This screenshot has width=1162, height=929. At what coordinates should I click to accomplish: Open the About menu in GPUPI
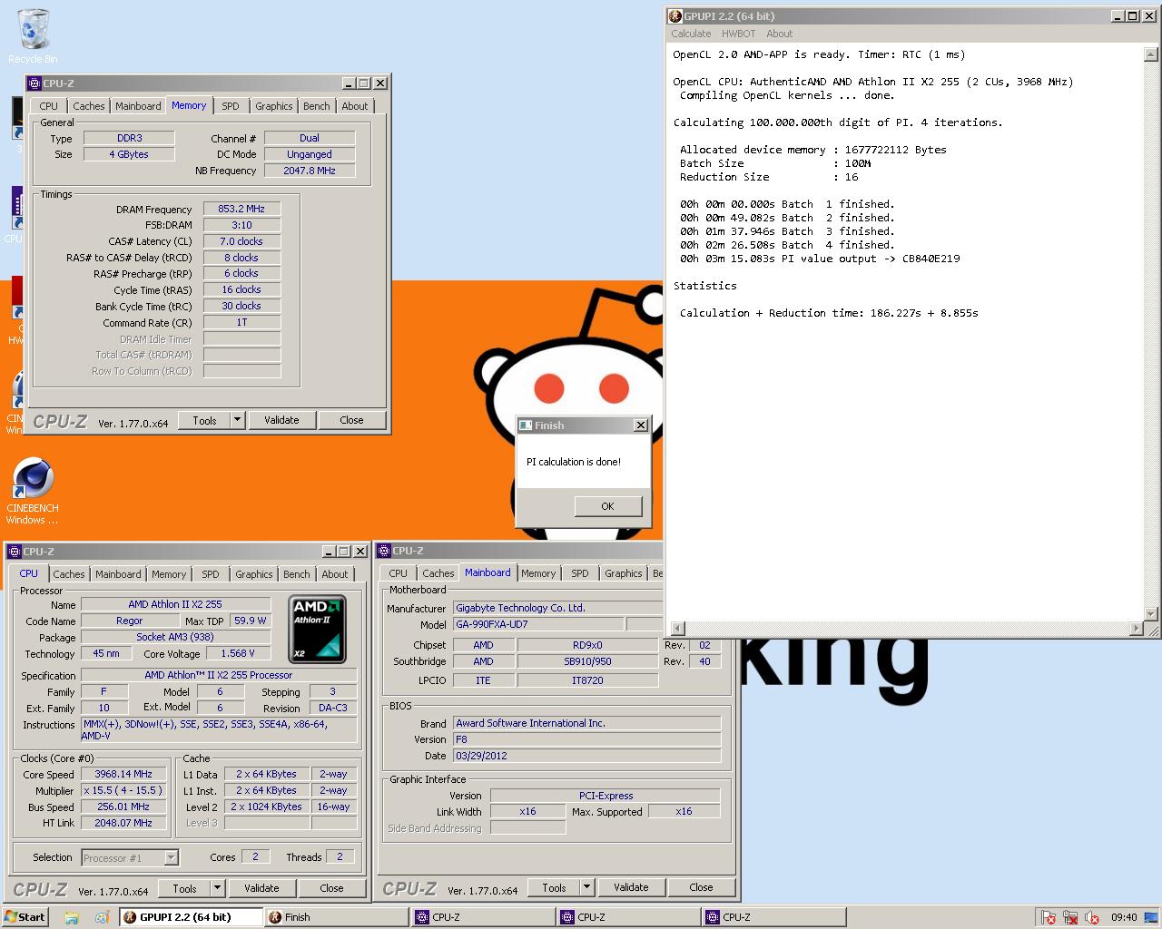click(x=779, y=34)
